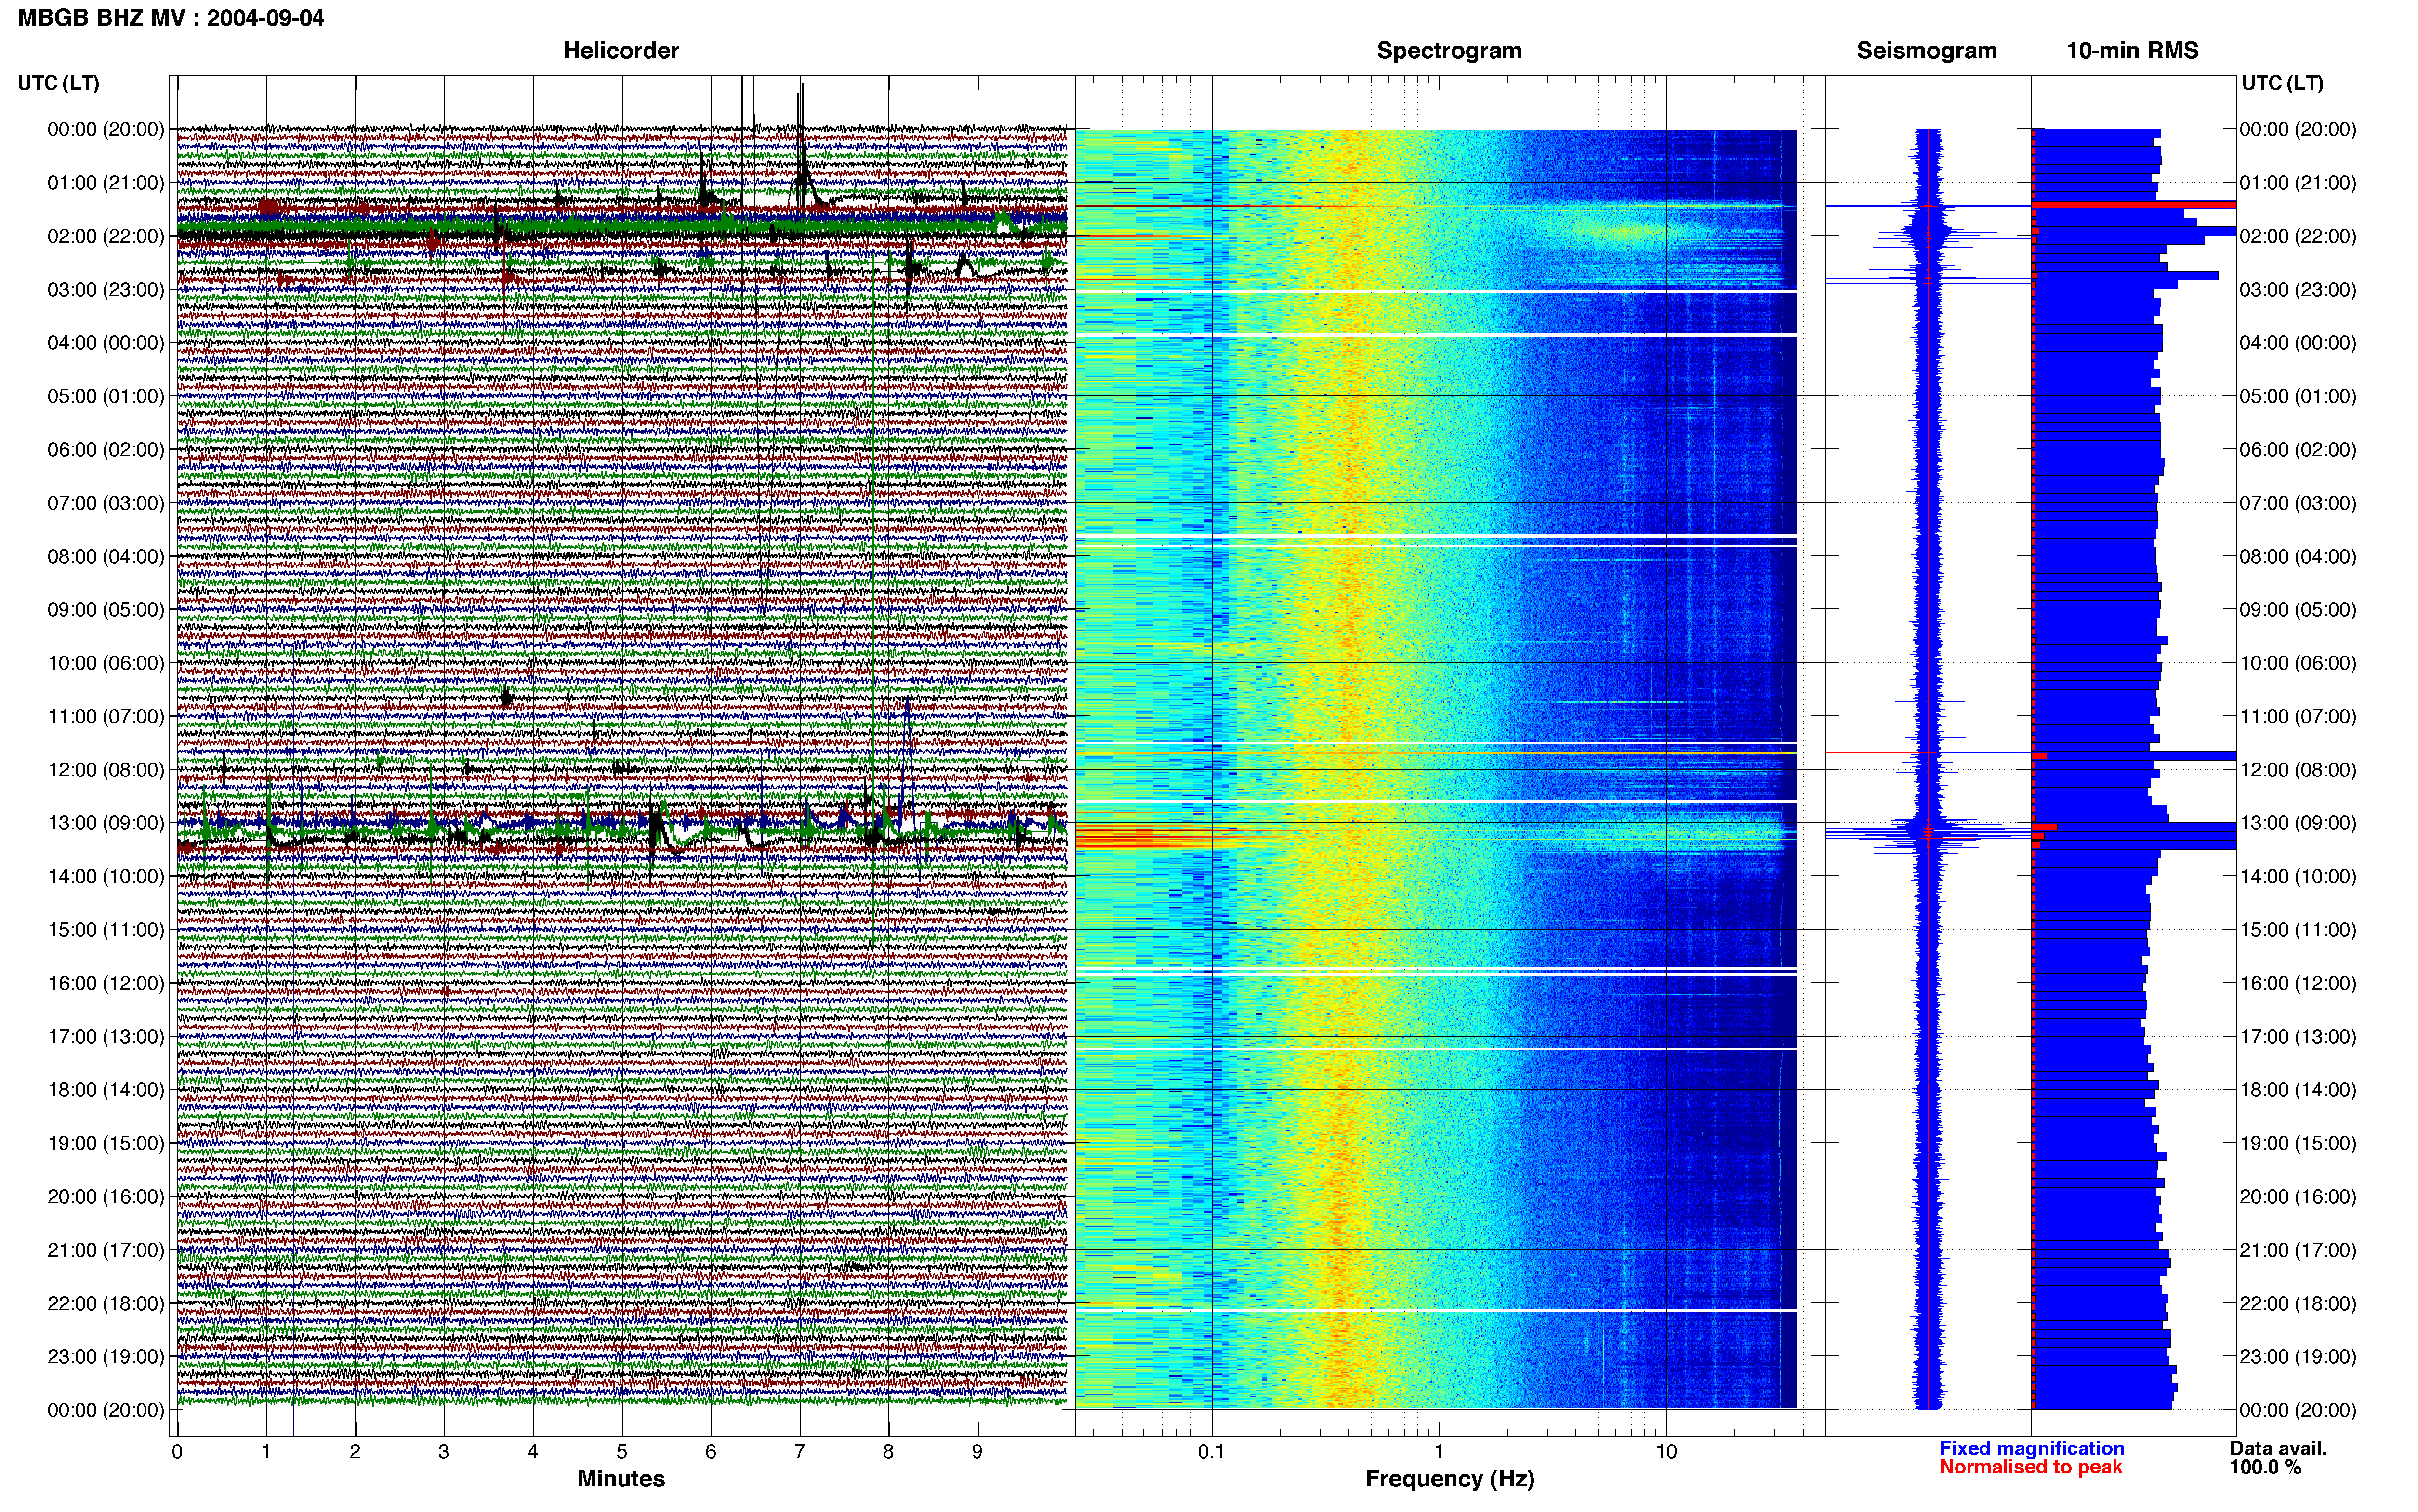Click left time label '12:00 (08:00)'
The height and width of the screenshot is (1512, 2418).
click(106, 770)
